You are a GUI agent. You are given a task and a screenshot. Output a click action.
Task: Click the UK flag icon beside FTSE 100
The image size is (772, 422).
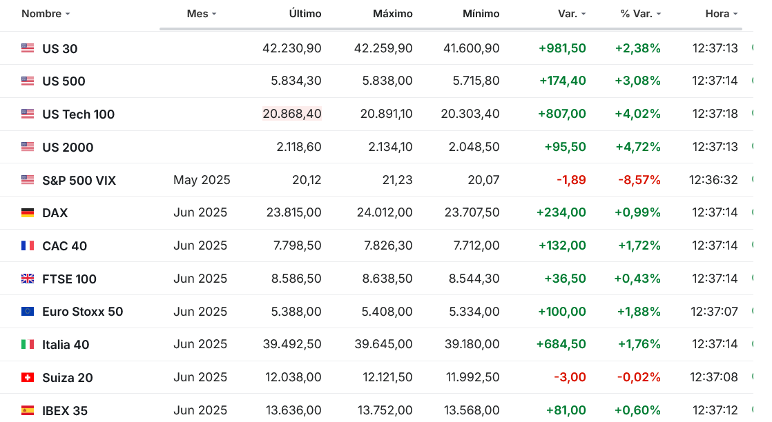pos(28,279)
